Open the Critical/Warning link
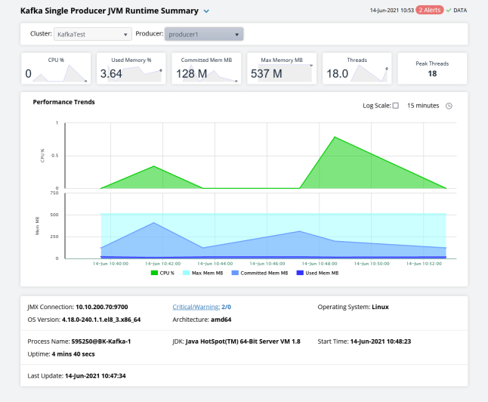Viewport: 488px width, 402px height. coord(195,307)
